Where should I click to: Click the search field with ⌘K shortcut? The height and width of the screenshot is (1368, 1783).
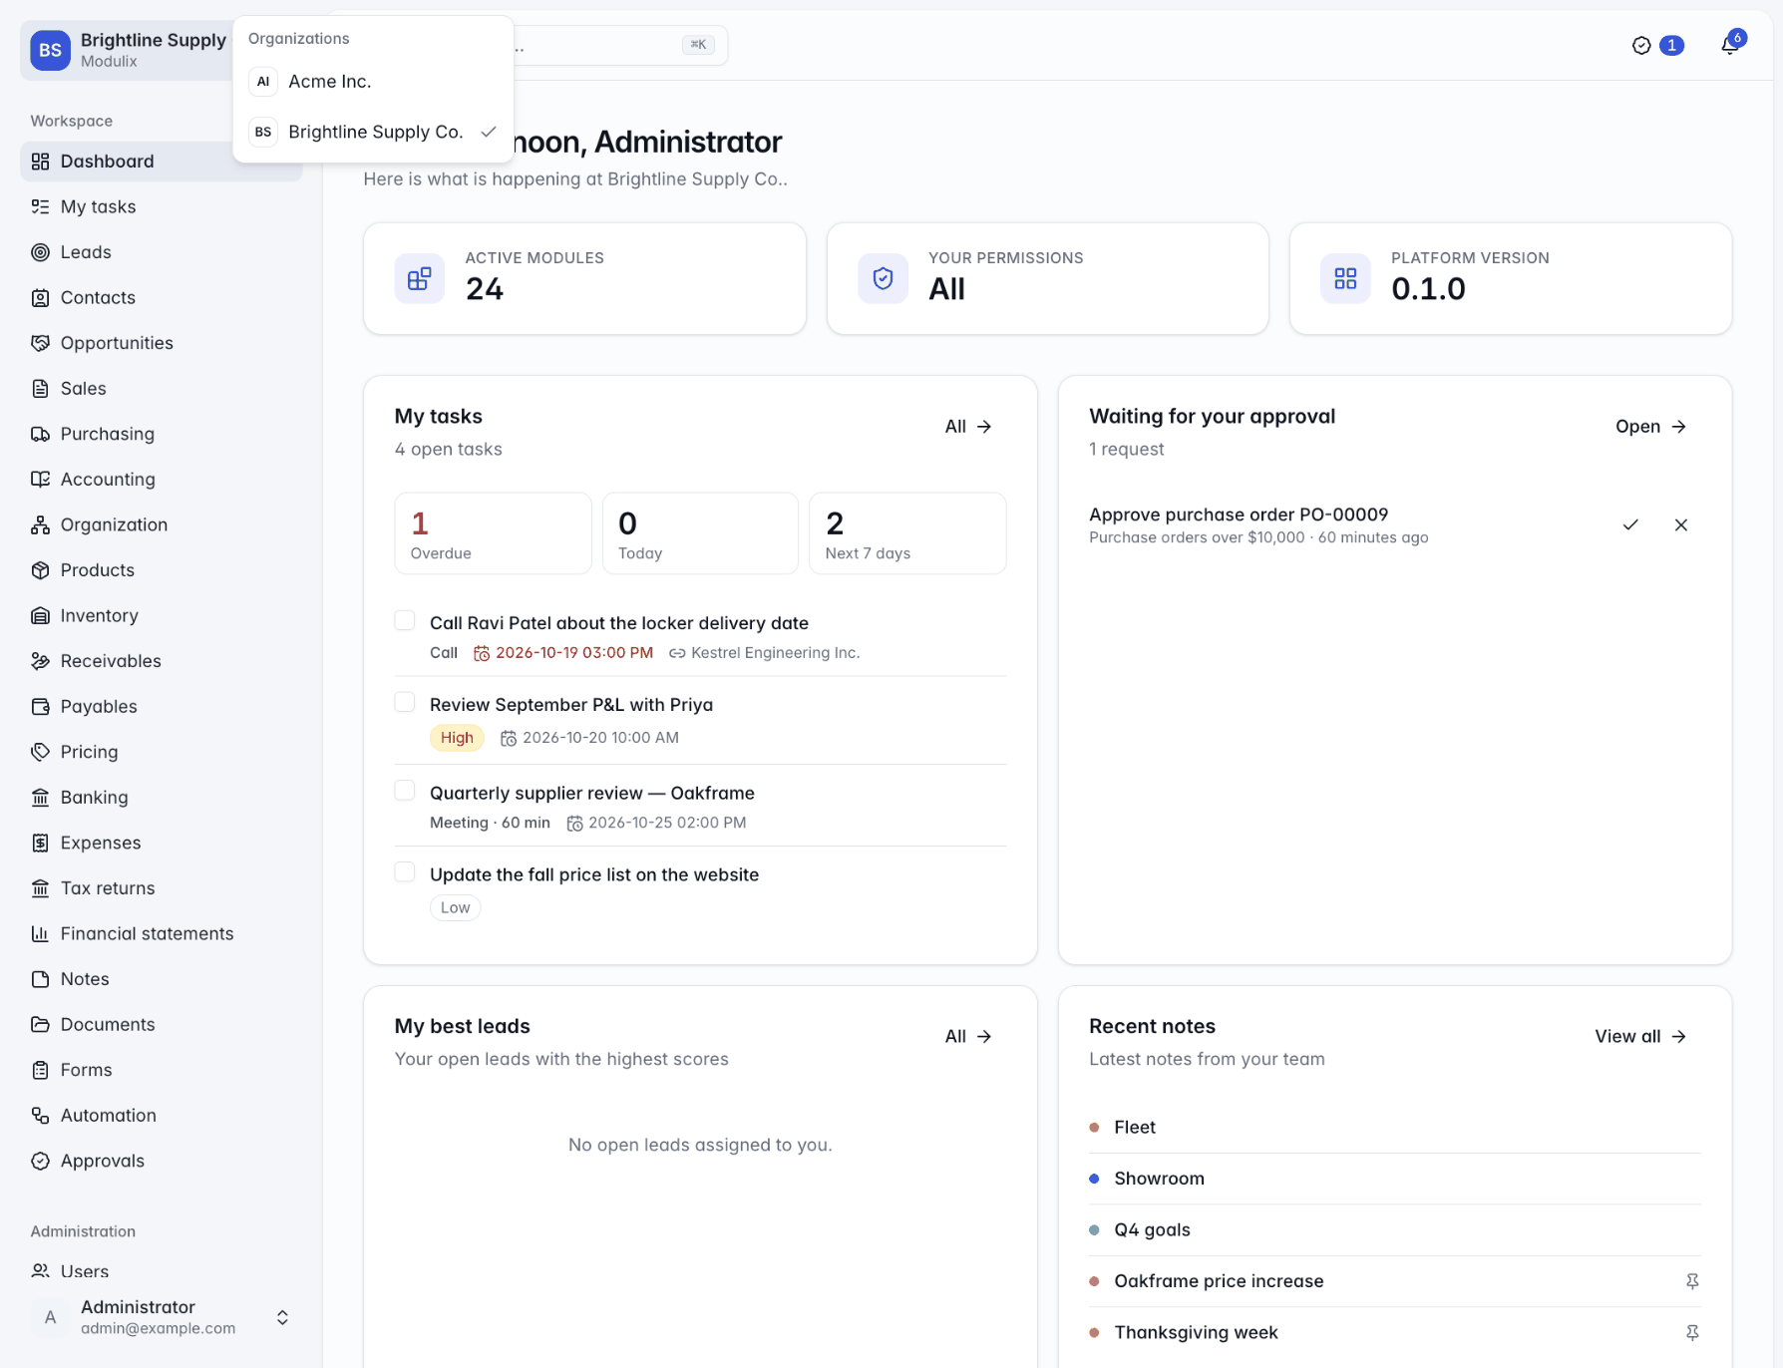[620, 45]
